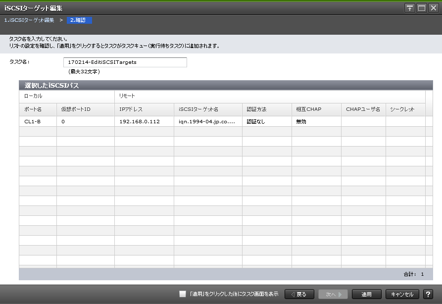The image size is (442, 304).
Task: Click the pin window icon in title bar
Action: [x=409, y=8]
